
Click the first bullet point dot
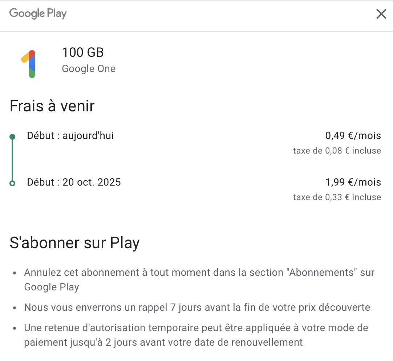click(15, 273)
